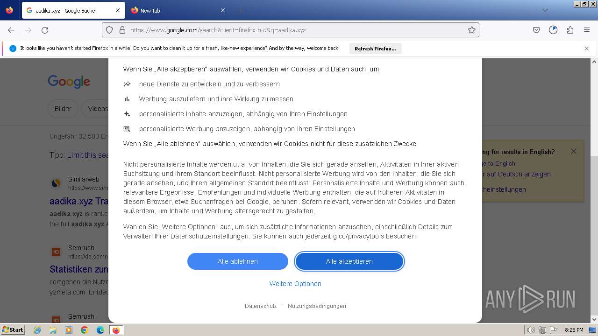The height and width of the screenshot is (336, 598).
Task: Open the Statistiken Semrush result title
Action: pyautogui.click(x=79, y=269)
